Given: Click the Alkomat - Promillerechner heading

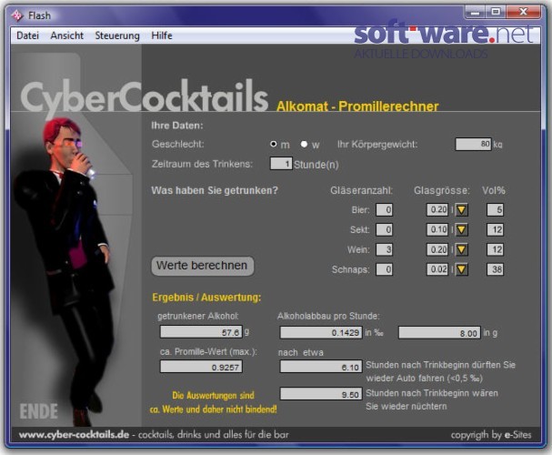Looking at the screenshot, I should (357, 106).
